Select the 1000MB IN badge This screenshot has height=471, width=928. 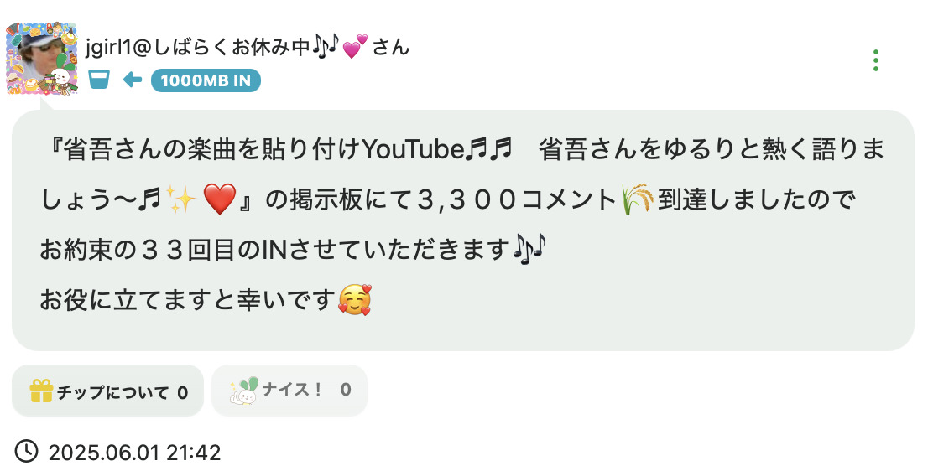tap(206, 80)
